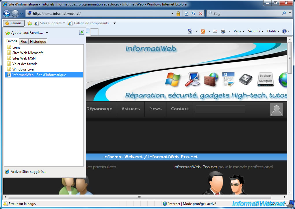Click the Windows logo icon in banner
The height and width of the screenshot is (209, 295).
173,79
